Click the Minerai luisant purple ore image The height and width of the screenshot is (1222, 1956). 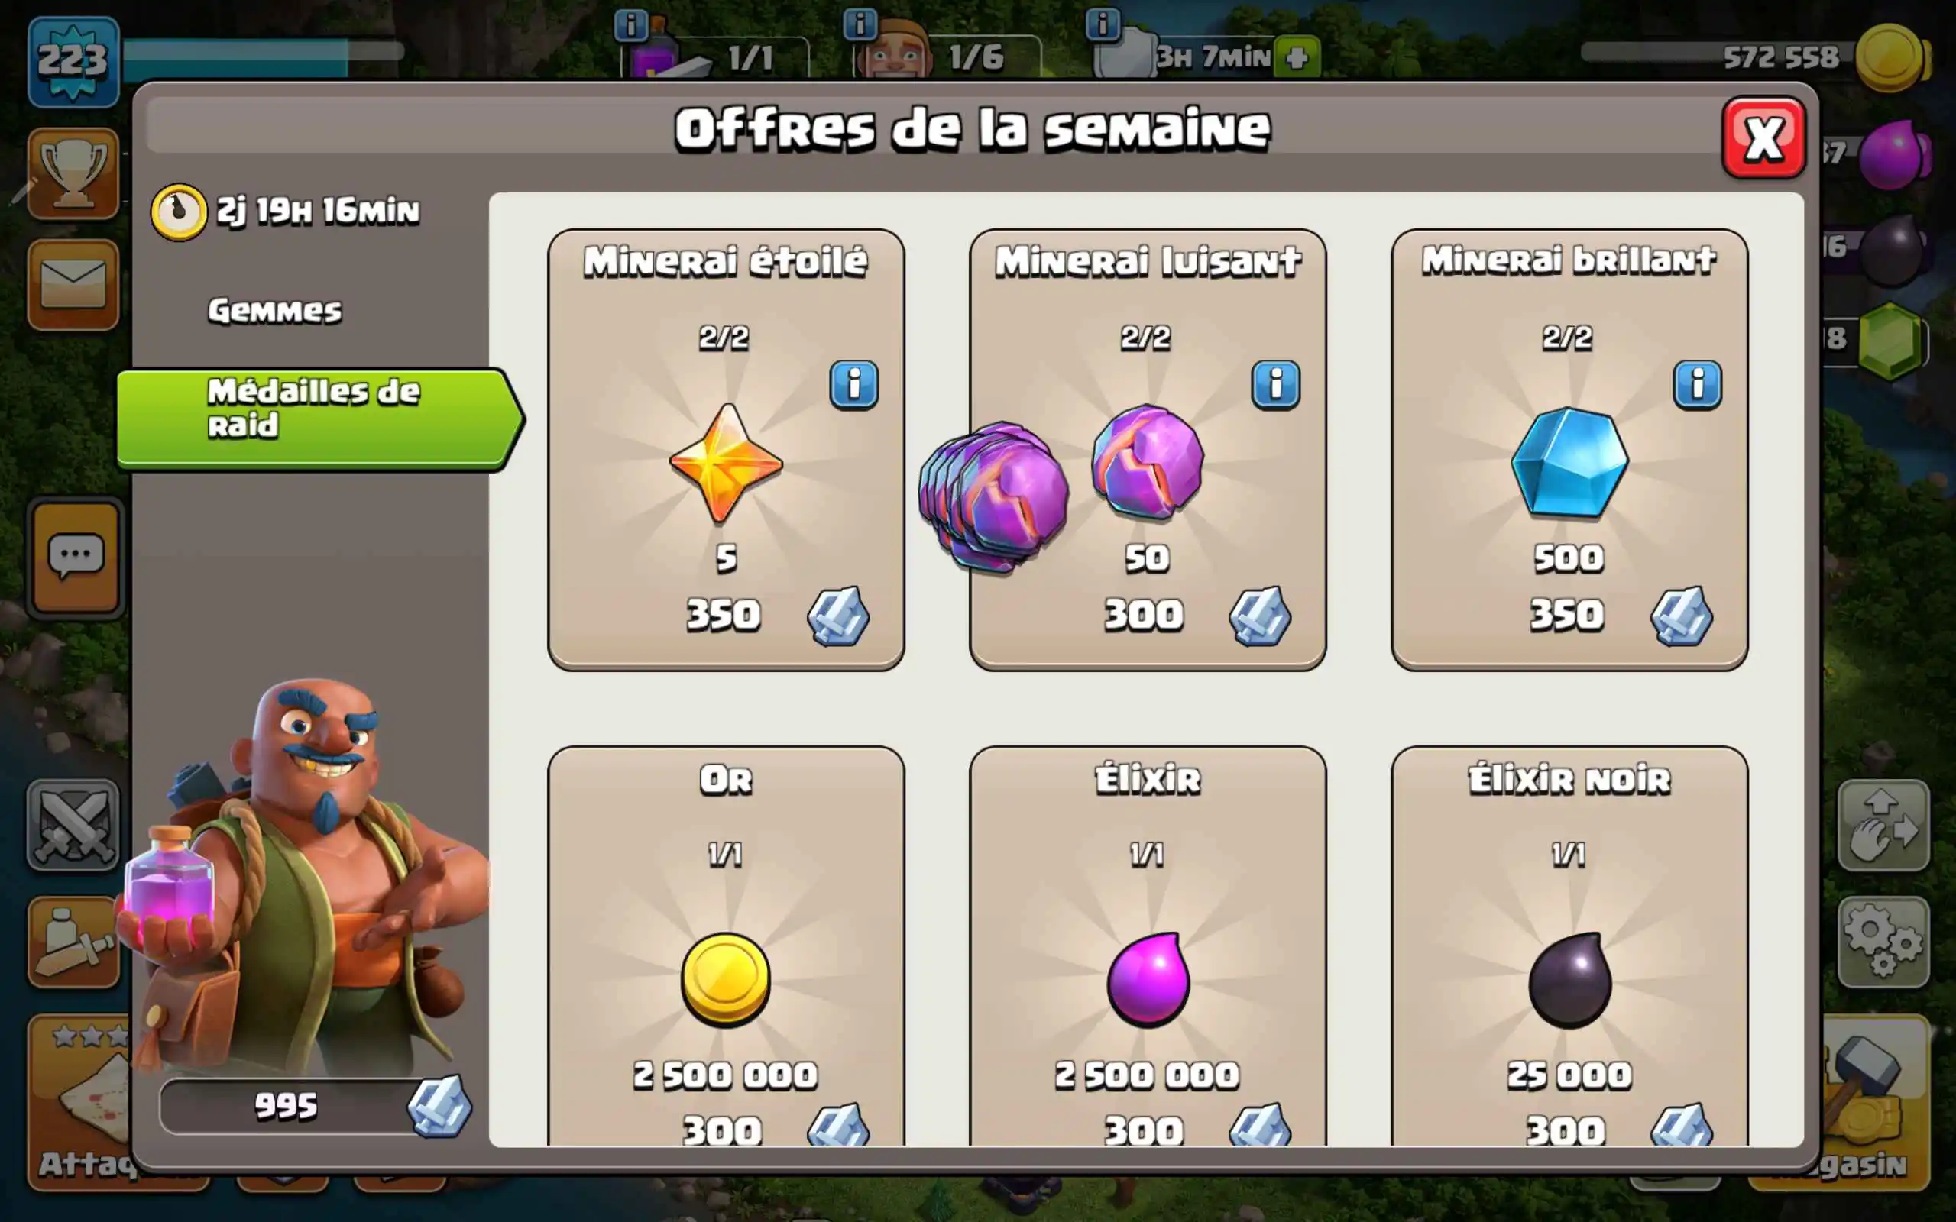(x=1147, y=462)
